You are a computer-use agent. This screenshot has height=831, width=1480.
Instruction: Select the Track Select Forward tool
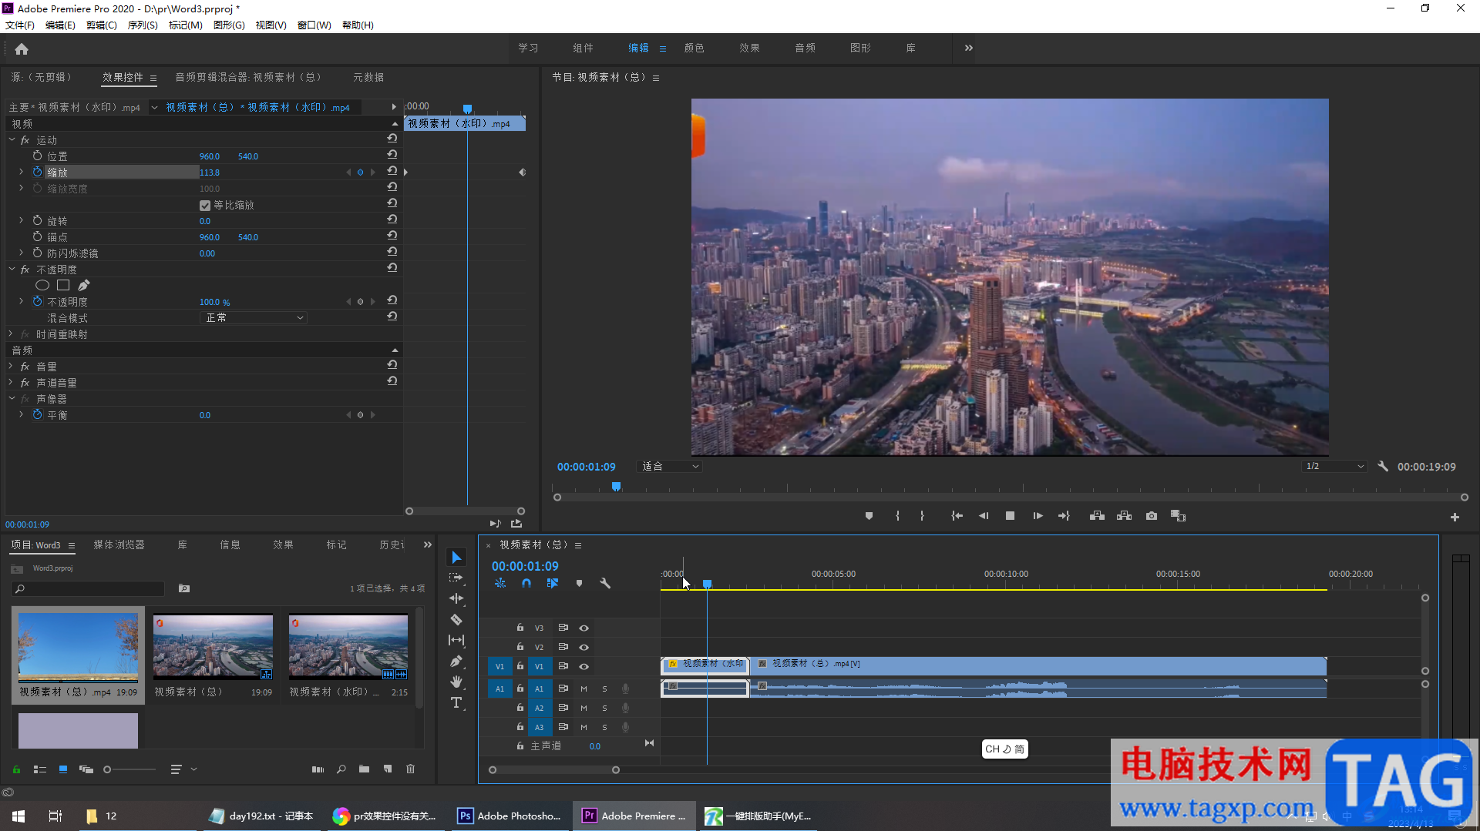(456, 578)
